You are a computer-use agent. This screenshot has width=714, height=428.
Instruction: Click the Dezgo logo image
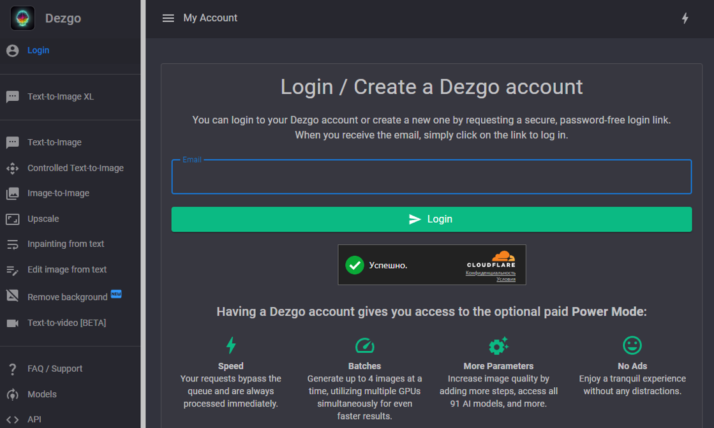[x=22, y=18]
